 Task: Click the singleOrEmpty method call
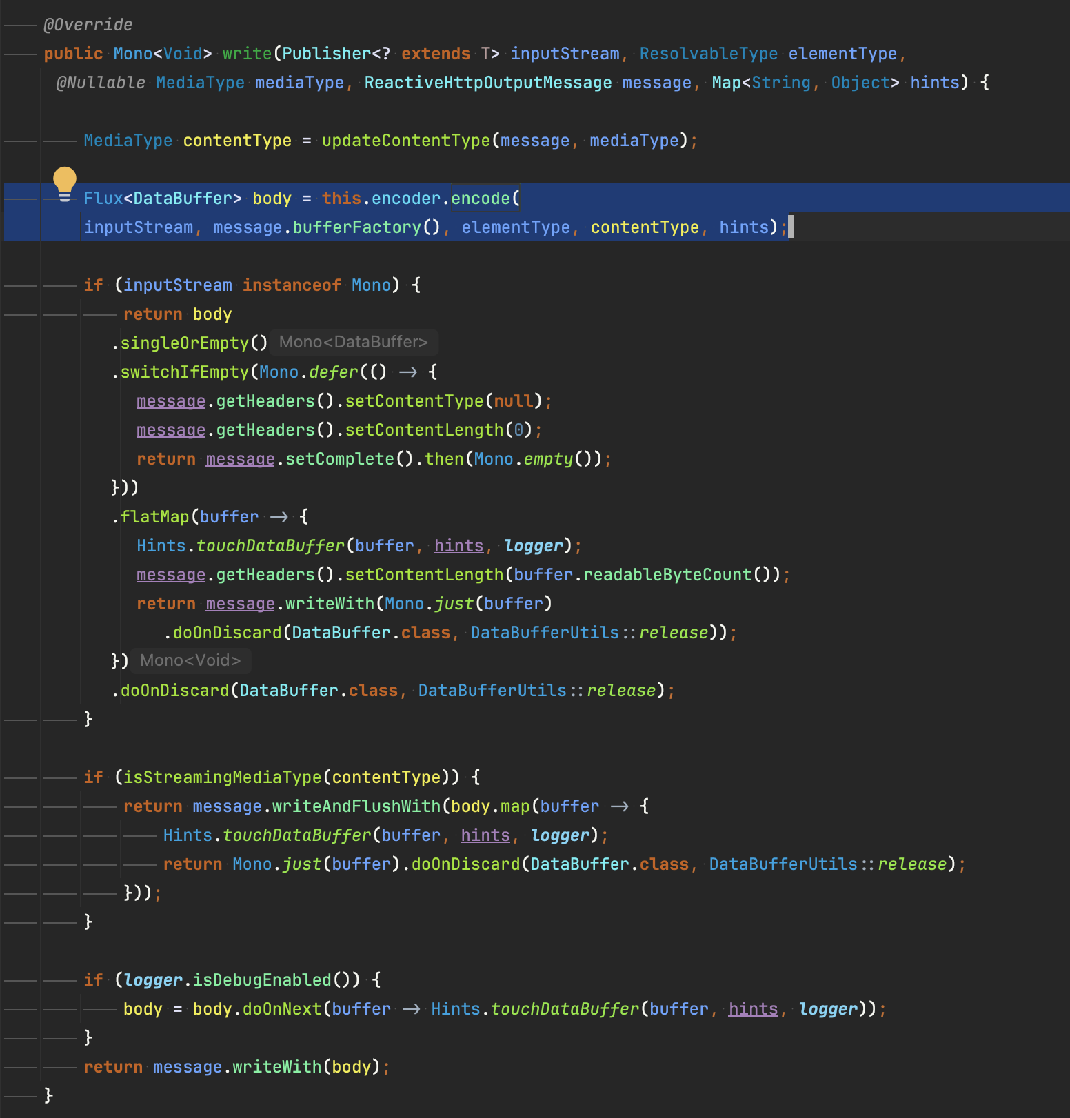(x=184, y=343)
